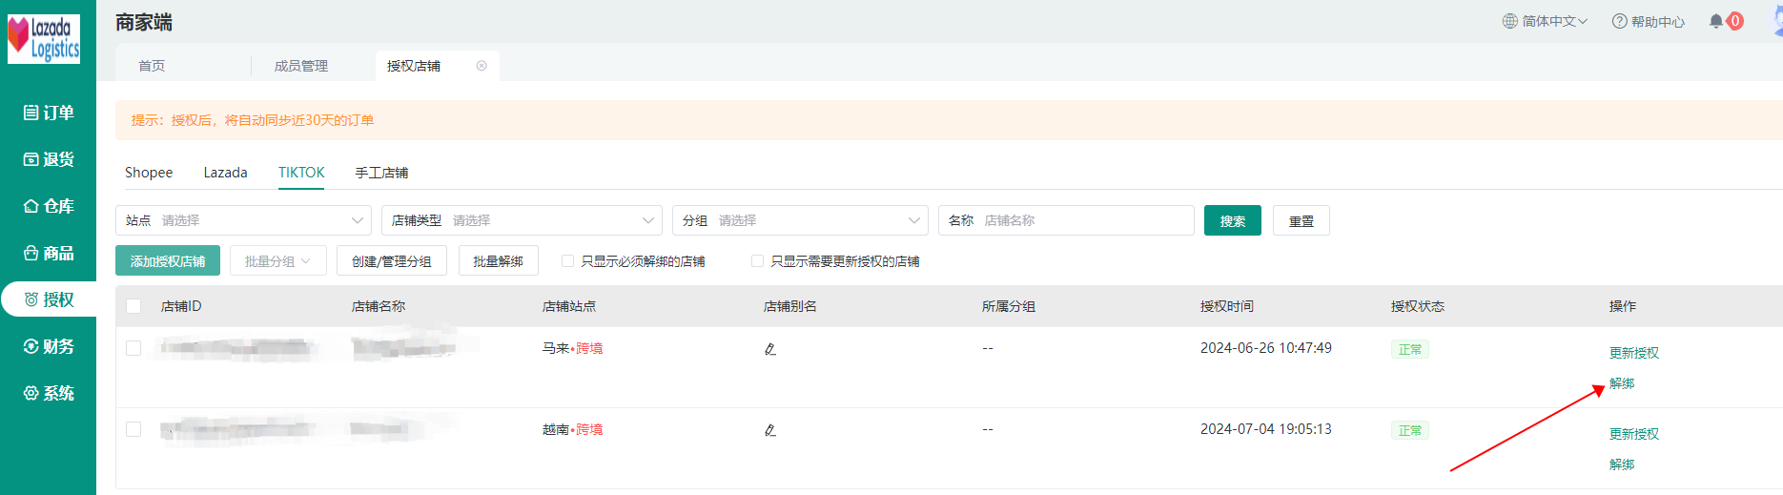This screenshot has width=1783, height=495.
Task: Open the Products (商品) sidebar item
Action: [x=49, y=253]
